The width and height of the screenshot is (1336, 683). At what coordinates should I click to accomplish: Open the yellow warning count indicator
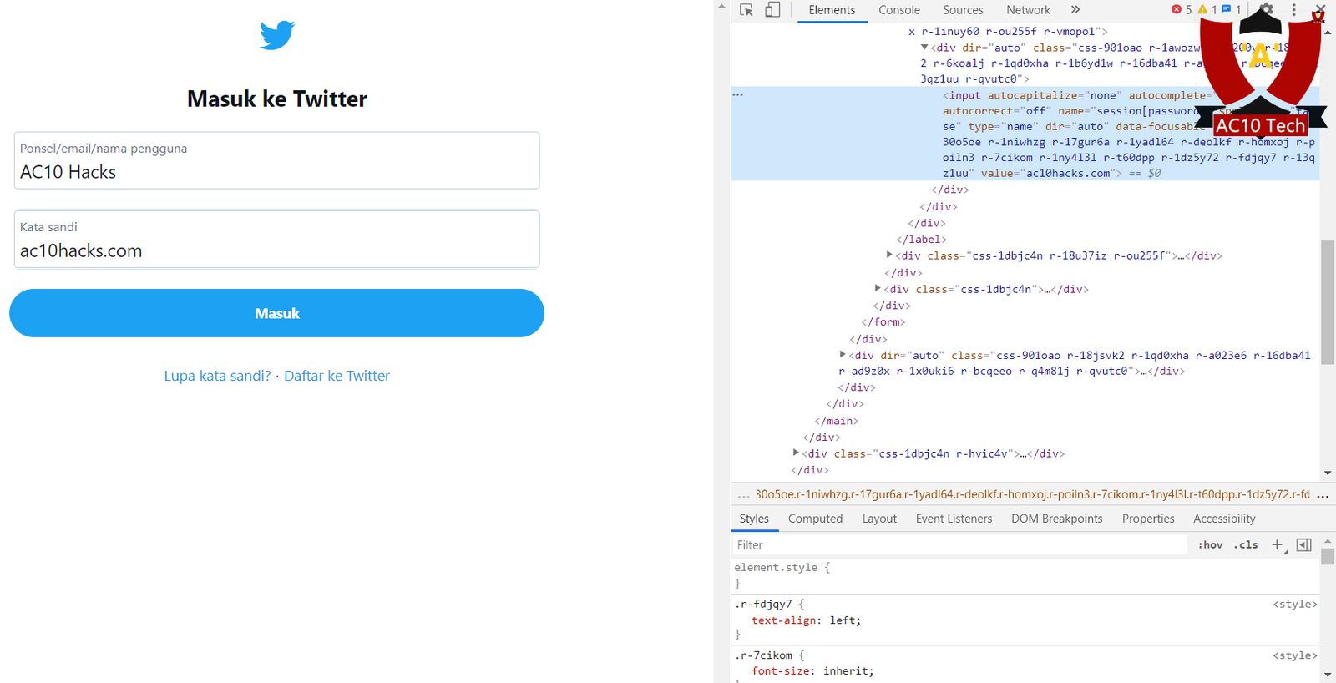point(1207,10)
